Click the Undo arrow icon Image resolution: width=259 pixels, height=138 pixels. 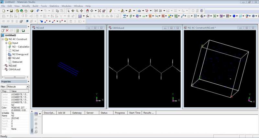pyautogui.click(x=38, y=11)
